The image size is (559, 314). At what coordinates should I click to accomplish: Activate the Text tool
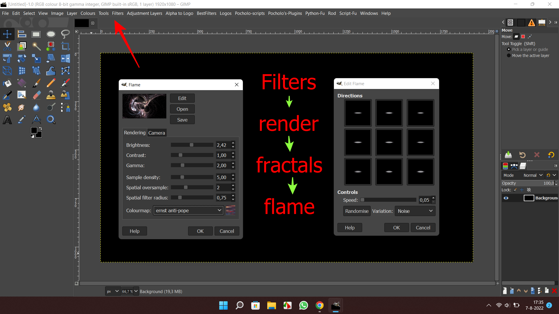point(7,120)
